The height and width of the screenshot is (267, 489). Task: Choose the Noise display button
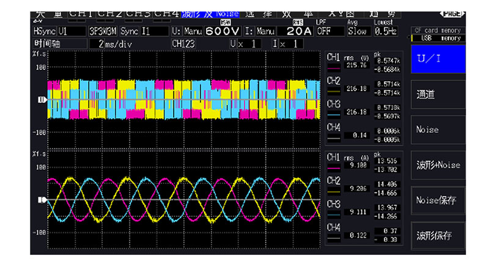438,130
